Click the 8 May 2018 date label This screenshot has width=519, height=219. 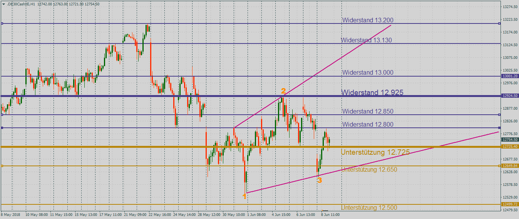click(x=10, y=214)
